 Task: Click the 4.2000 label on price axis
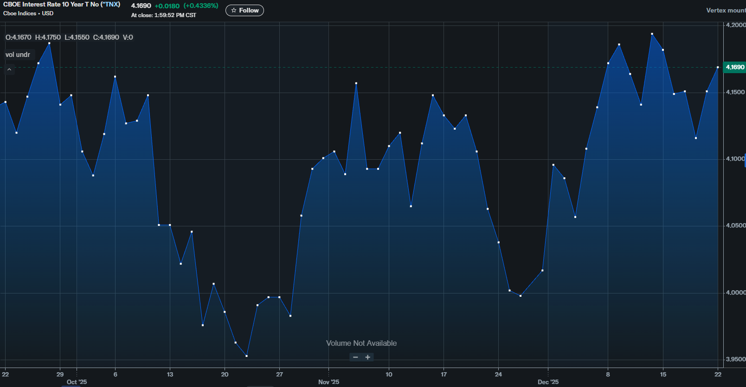[x=735, y=25]
